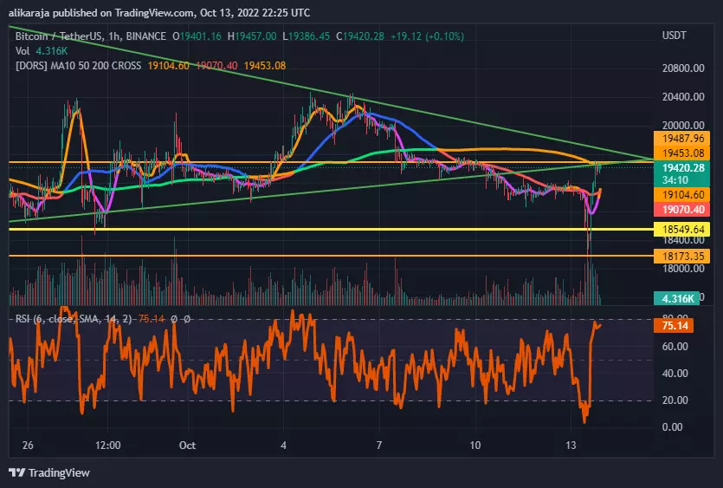Click the high value H19457.00
Image resolution: width=723 pixels, height=488 pixels.
(x=252, y=36)
